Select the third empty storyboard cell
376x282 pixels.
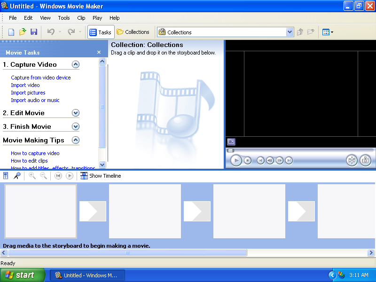pyautogui.click(x=250, y=211)
